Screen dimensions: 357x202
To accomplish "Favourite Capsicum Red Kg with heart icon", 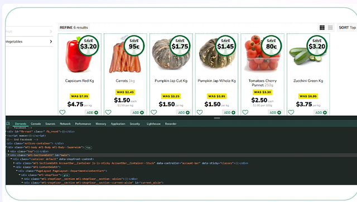I will tap(62, 112).
